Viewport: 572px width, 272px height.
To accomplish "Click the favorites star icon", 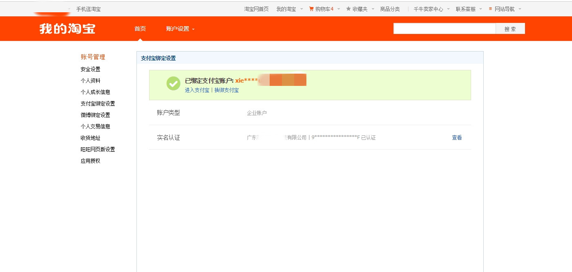I will click(x=349, y=9).
